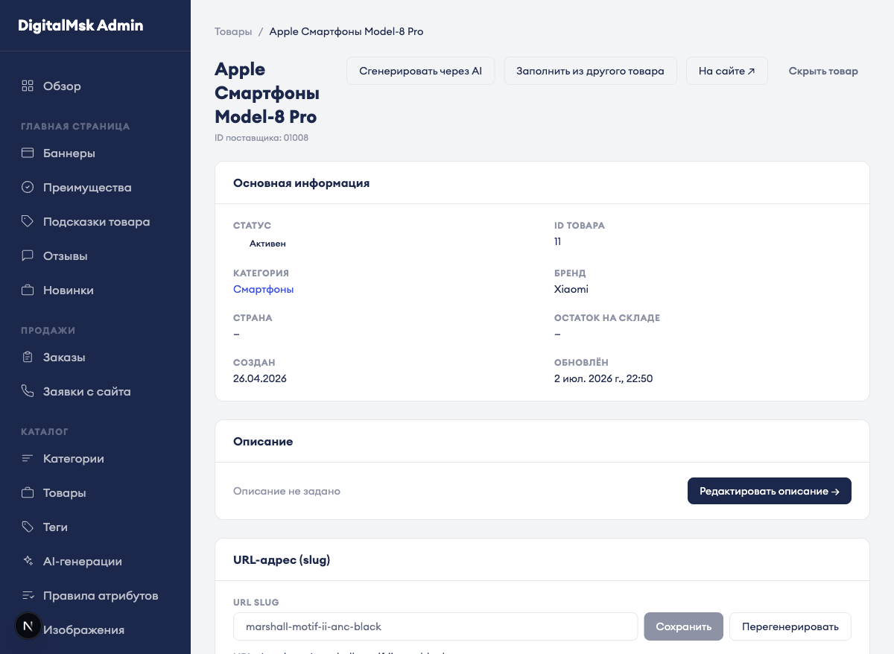
Task: Click the Товары briefcase icon
Action: coord(28,493)
